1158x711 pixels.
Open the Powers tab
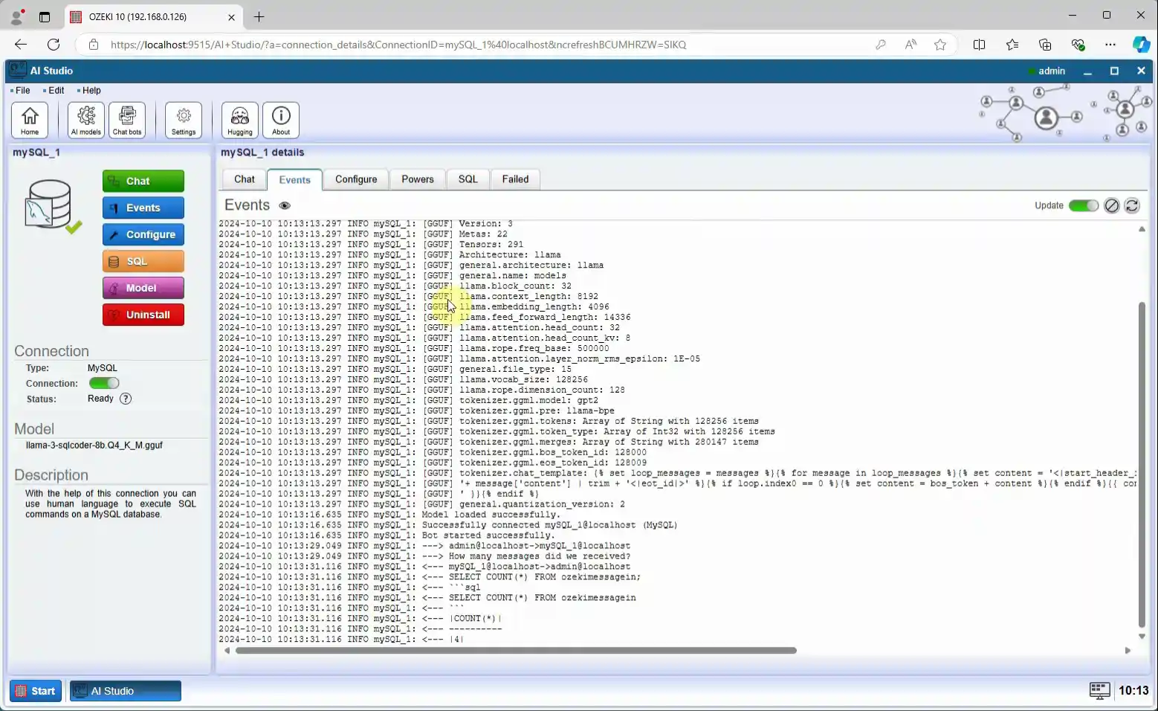tap(418, 179)
